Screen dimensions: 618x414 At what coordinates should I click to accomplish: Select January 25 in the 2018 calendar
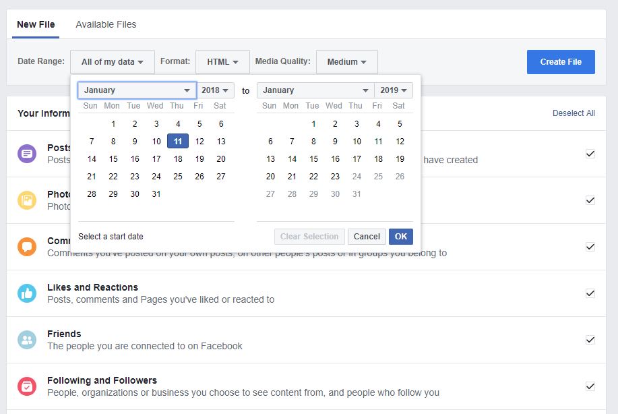click(178, 177)
